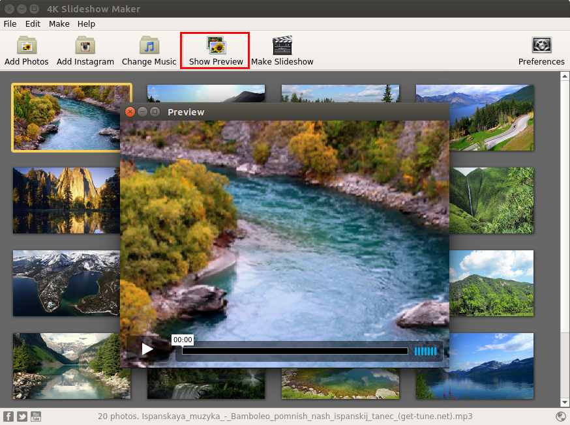570x425 pixels.
Task: Start Make Slideshow from the toolbar
Action: pyautogui.click(x=282, y=51)
